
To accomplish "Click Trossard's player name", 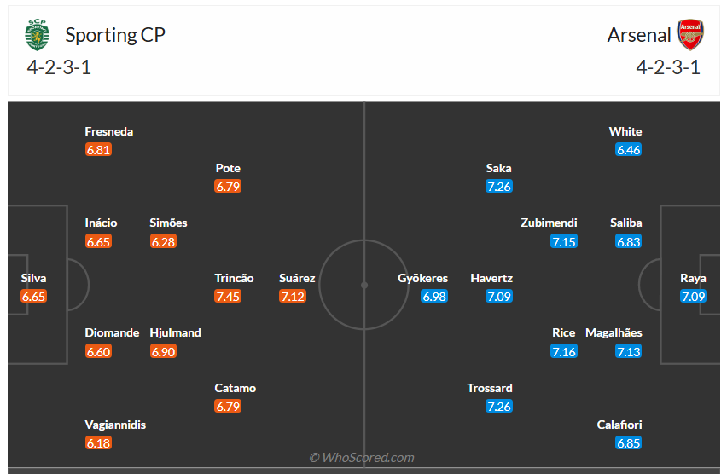I will pyautogui.click(x=490, y=388).
